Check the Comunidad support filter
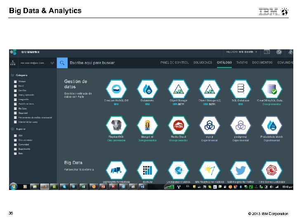 tap(15, 145)
